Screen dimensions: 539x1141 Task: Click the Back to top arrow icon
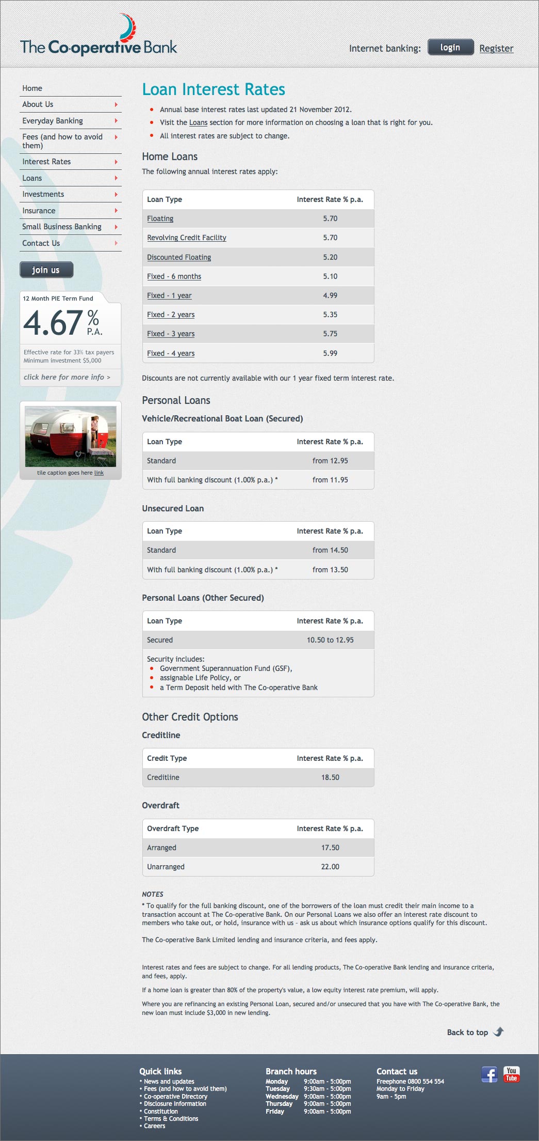pyautogui.click(x=498, y=1032)
